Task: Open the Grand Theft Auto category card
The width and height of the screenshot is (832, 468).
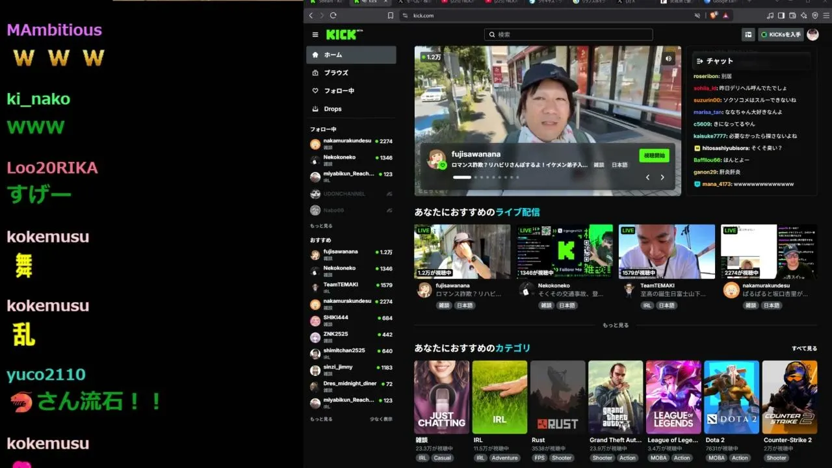Action: pyautogui.click(x=616, y=397)
